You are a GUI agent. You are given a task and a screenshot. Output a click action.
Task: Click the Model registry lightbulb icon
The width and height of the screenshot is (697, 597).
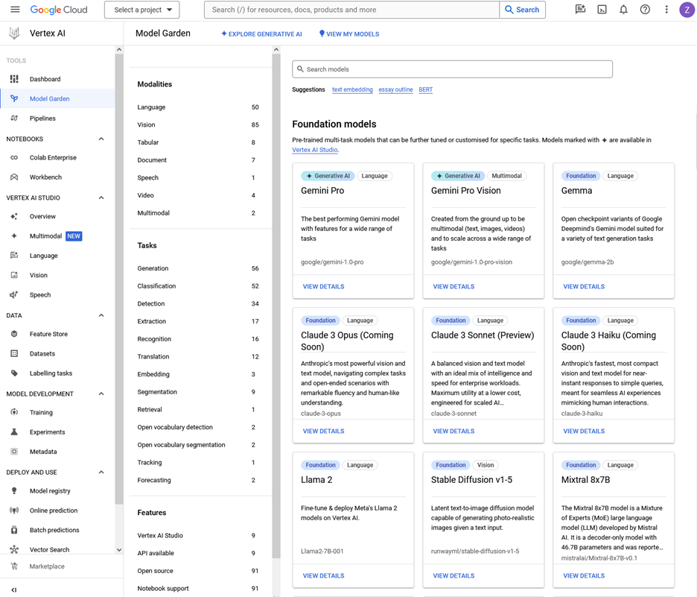(14, 490)
